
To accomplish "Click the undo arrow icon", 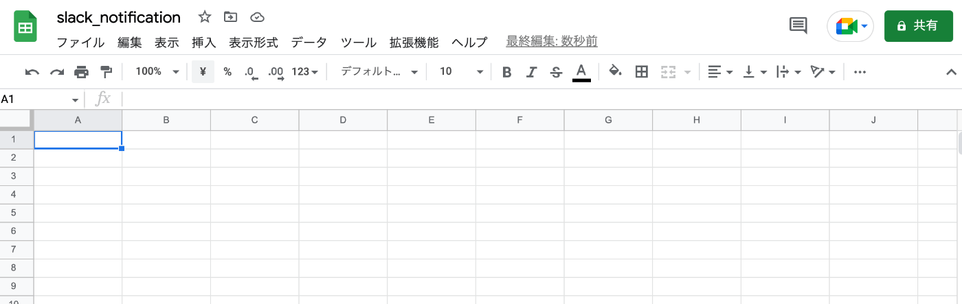I will point(32,71).
